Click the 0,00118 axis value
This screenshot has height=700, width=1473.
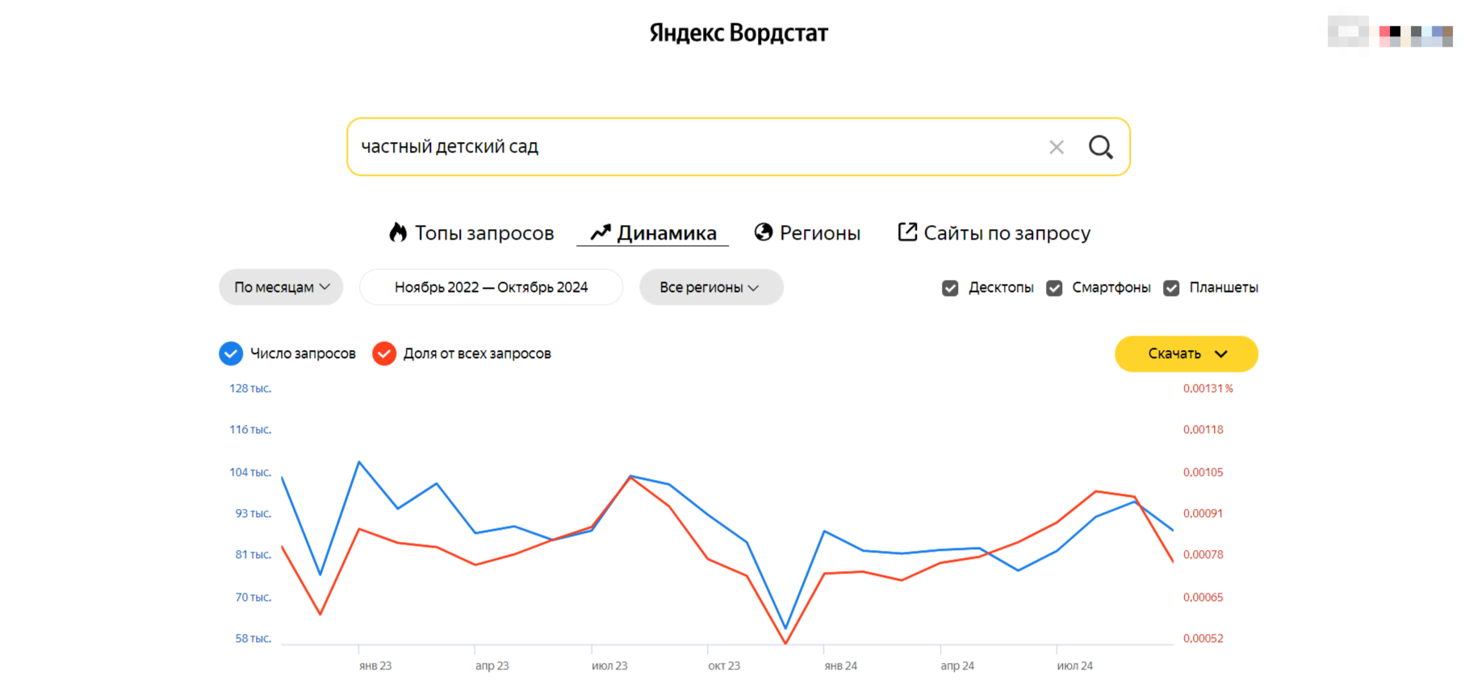pos(1203,430)
